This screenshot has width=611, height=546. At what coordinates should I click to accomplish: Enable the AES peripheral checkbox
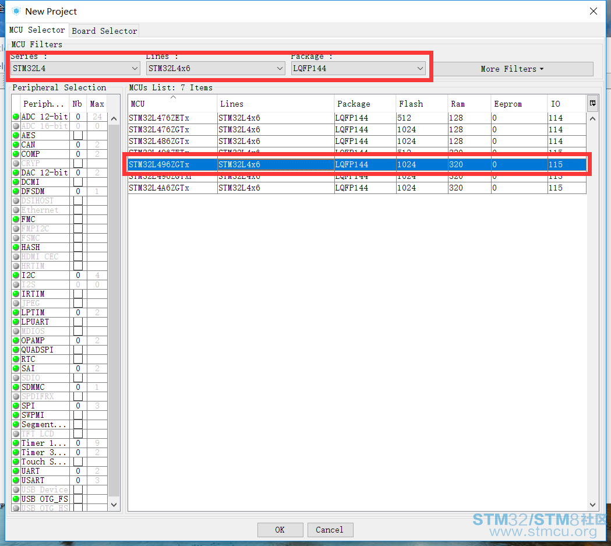78,135
